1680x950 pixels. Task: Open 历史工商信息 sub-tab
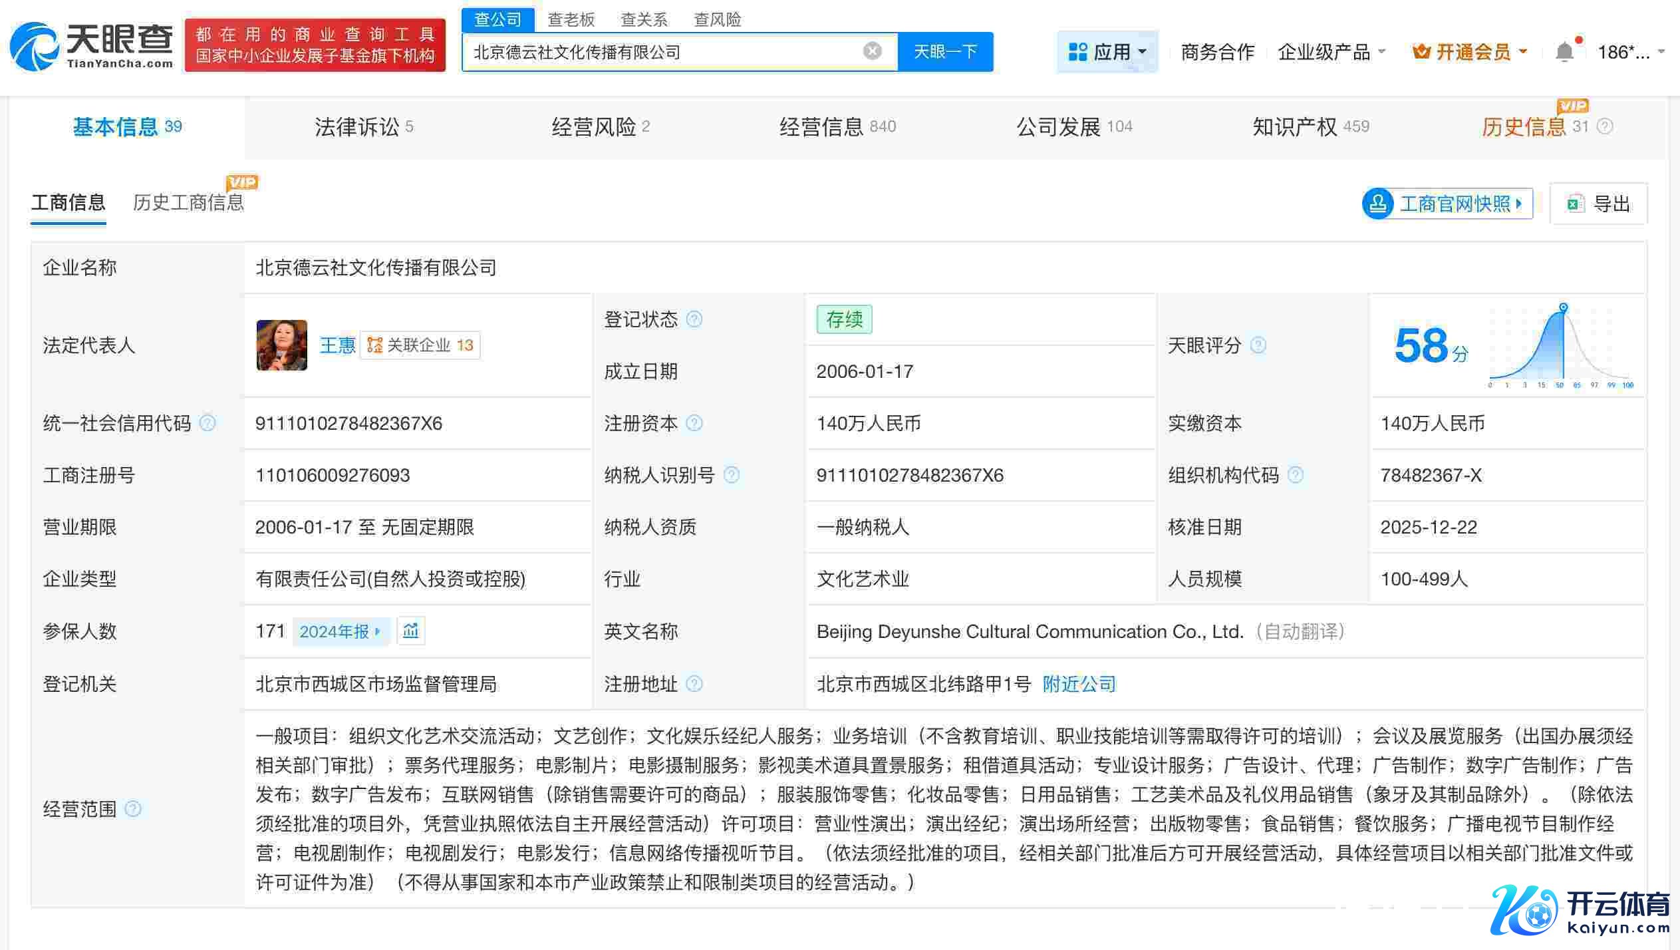pos(188,202)
